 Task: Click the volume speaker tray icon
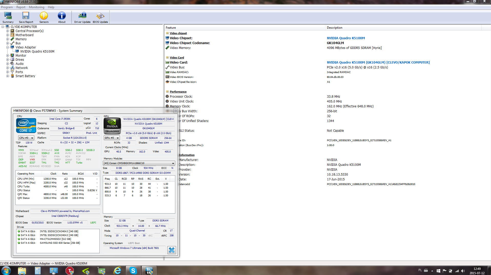pos(463,271)
